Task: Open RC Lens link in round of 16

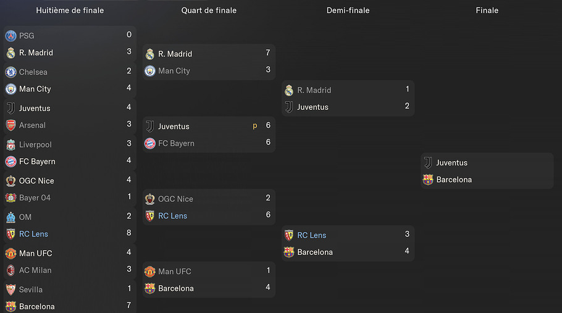Action: 33,234
